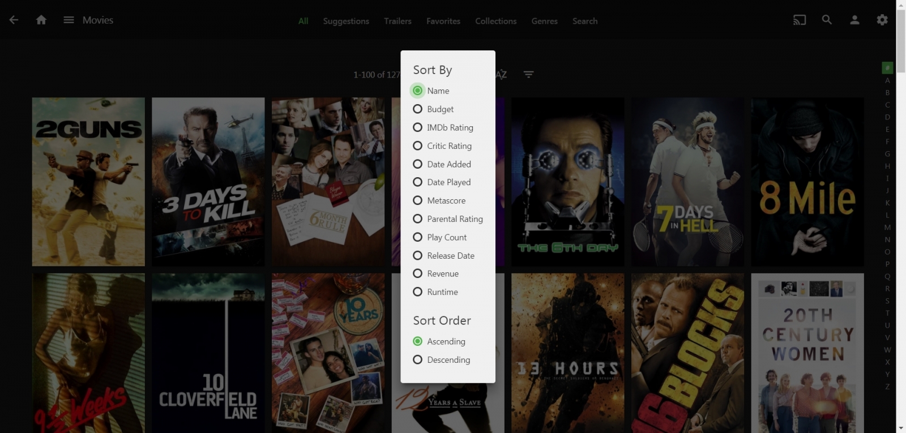Viewport: 906px width, 433px height.
Task: Select Date Played sort option
Action: pos(442,182)
